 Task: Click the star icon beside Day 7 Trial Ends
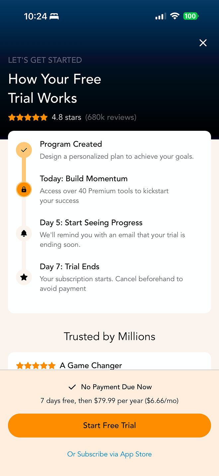[x=24, y=277]
